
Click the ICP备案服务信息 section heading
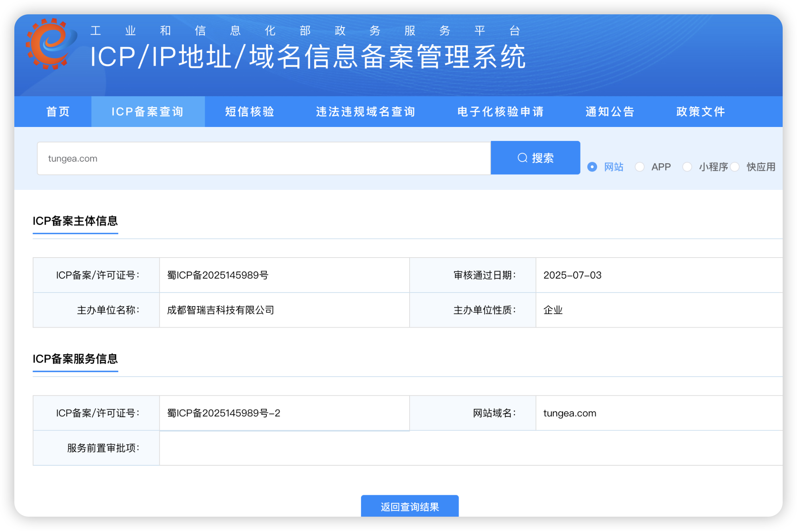point(75,359)
